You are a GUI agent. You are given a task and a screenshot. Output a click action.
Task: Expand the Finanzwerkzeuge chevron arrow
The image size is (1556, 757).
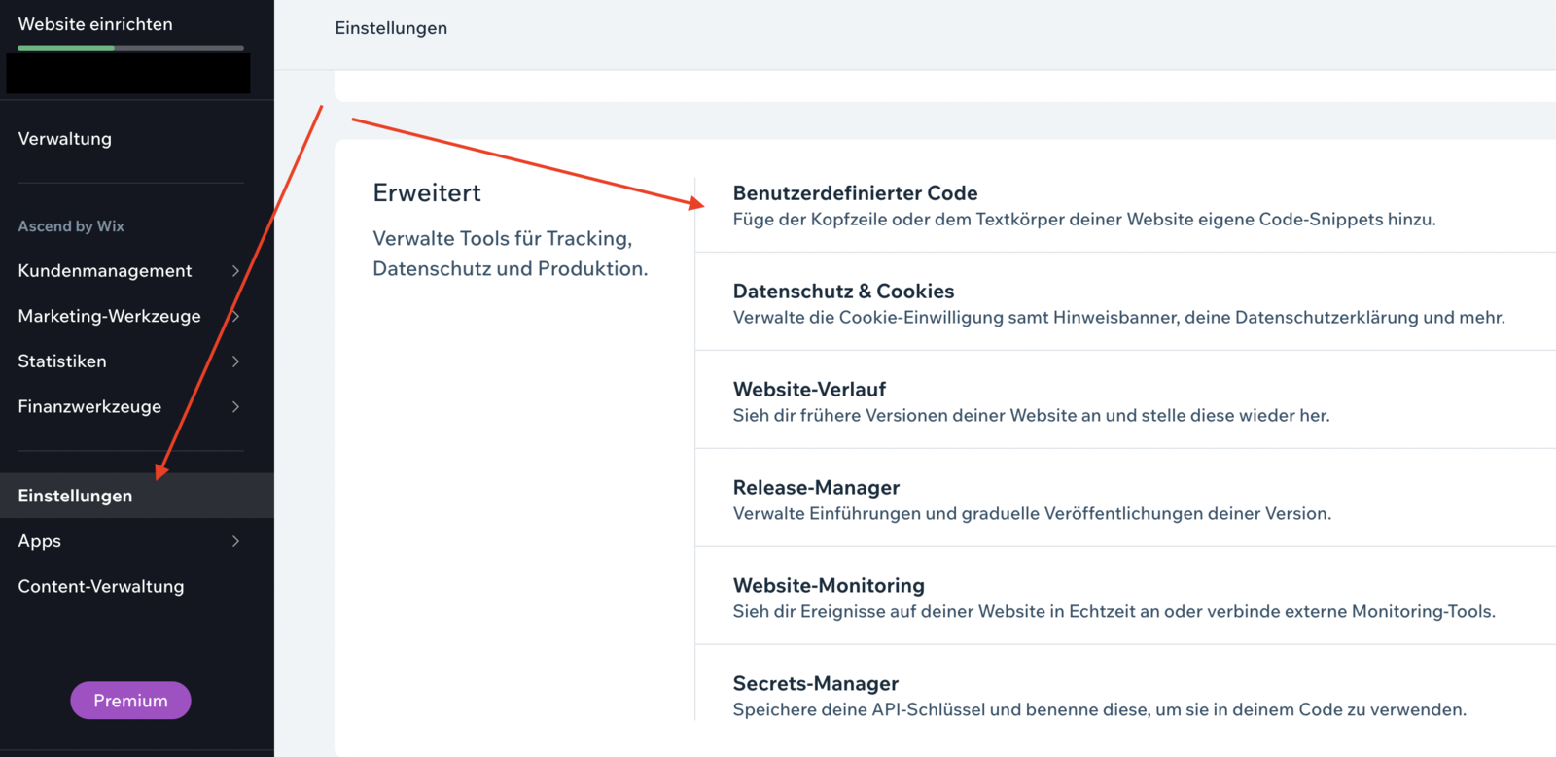[235, 407]
